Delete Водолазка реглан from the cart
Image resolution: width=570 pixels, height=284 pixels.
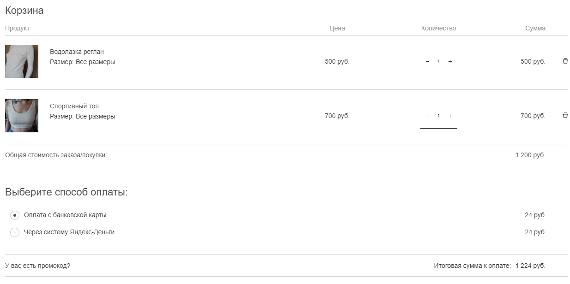(x=565, y=61)
